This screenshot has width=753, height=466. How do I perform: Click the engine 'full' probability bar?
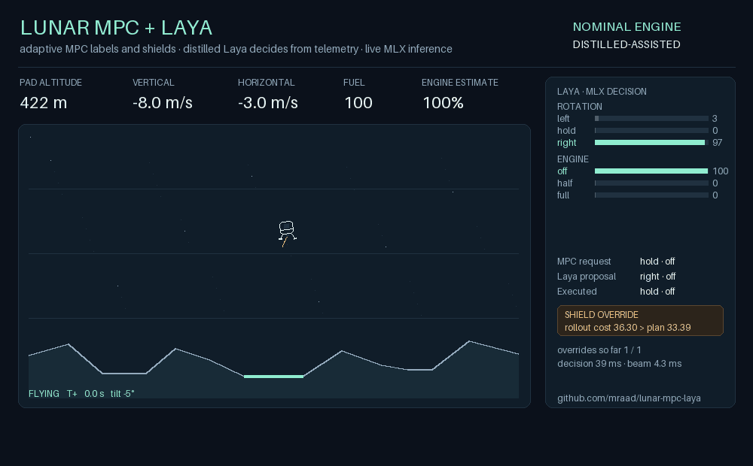(651, 195)
